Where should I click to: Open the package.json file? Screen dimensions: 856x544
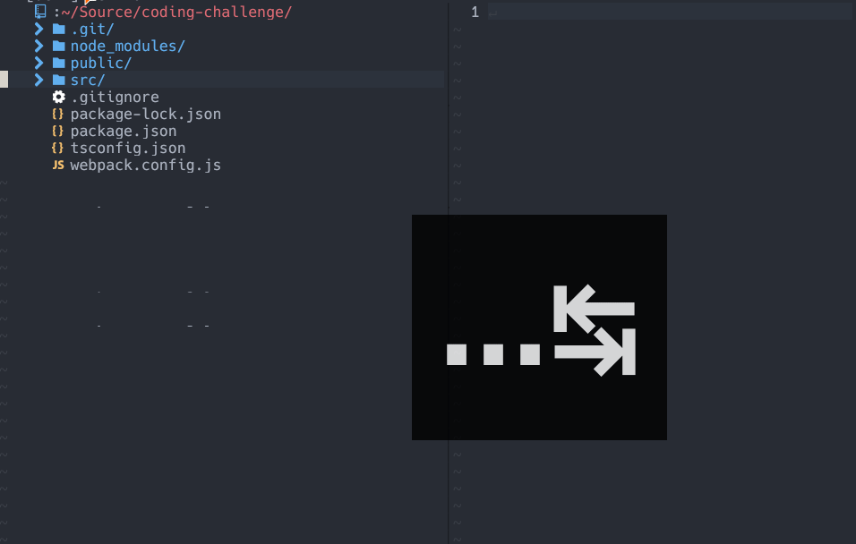(124, 131)
